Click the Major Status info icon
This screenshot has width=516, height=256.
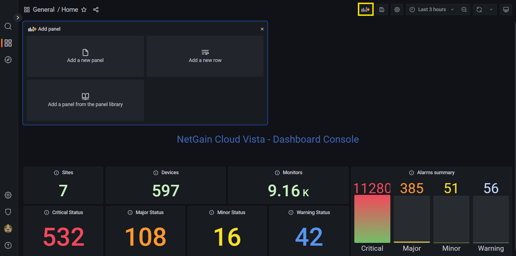130,212
